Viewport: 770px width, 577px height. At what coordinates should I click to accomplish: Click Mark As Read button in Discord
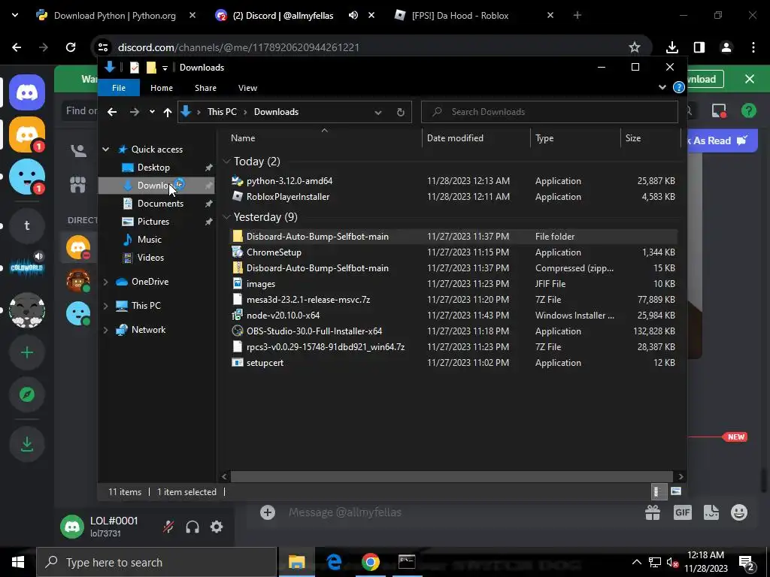tap(722, 140)
